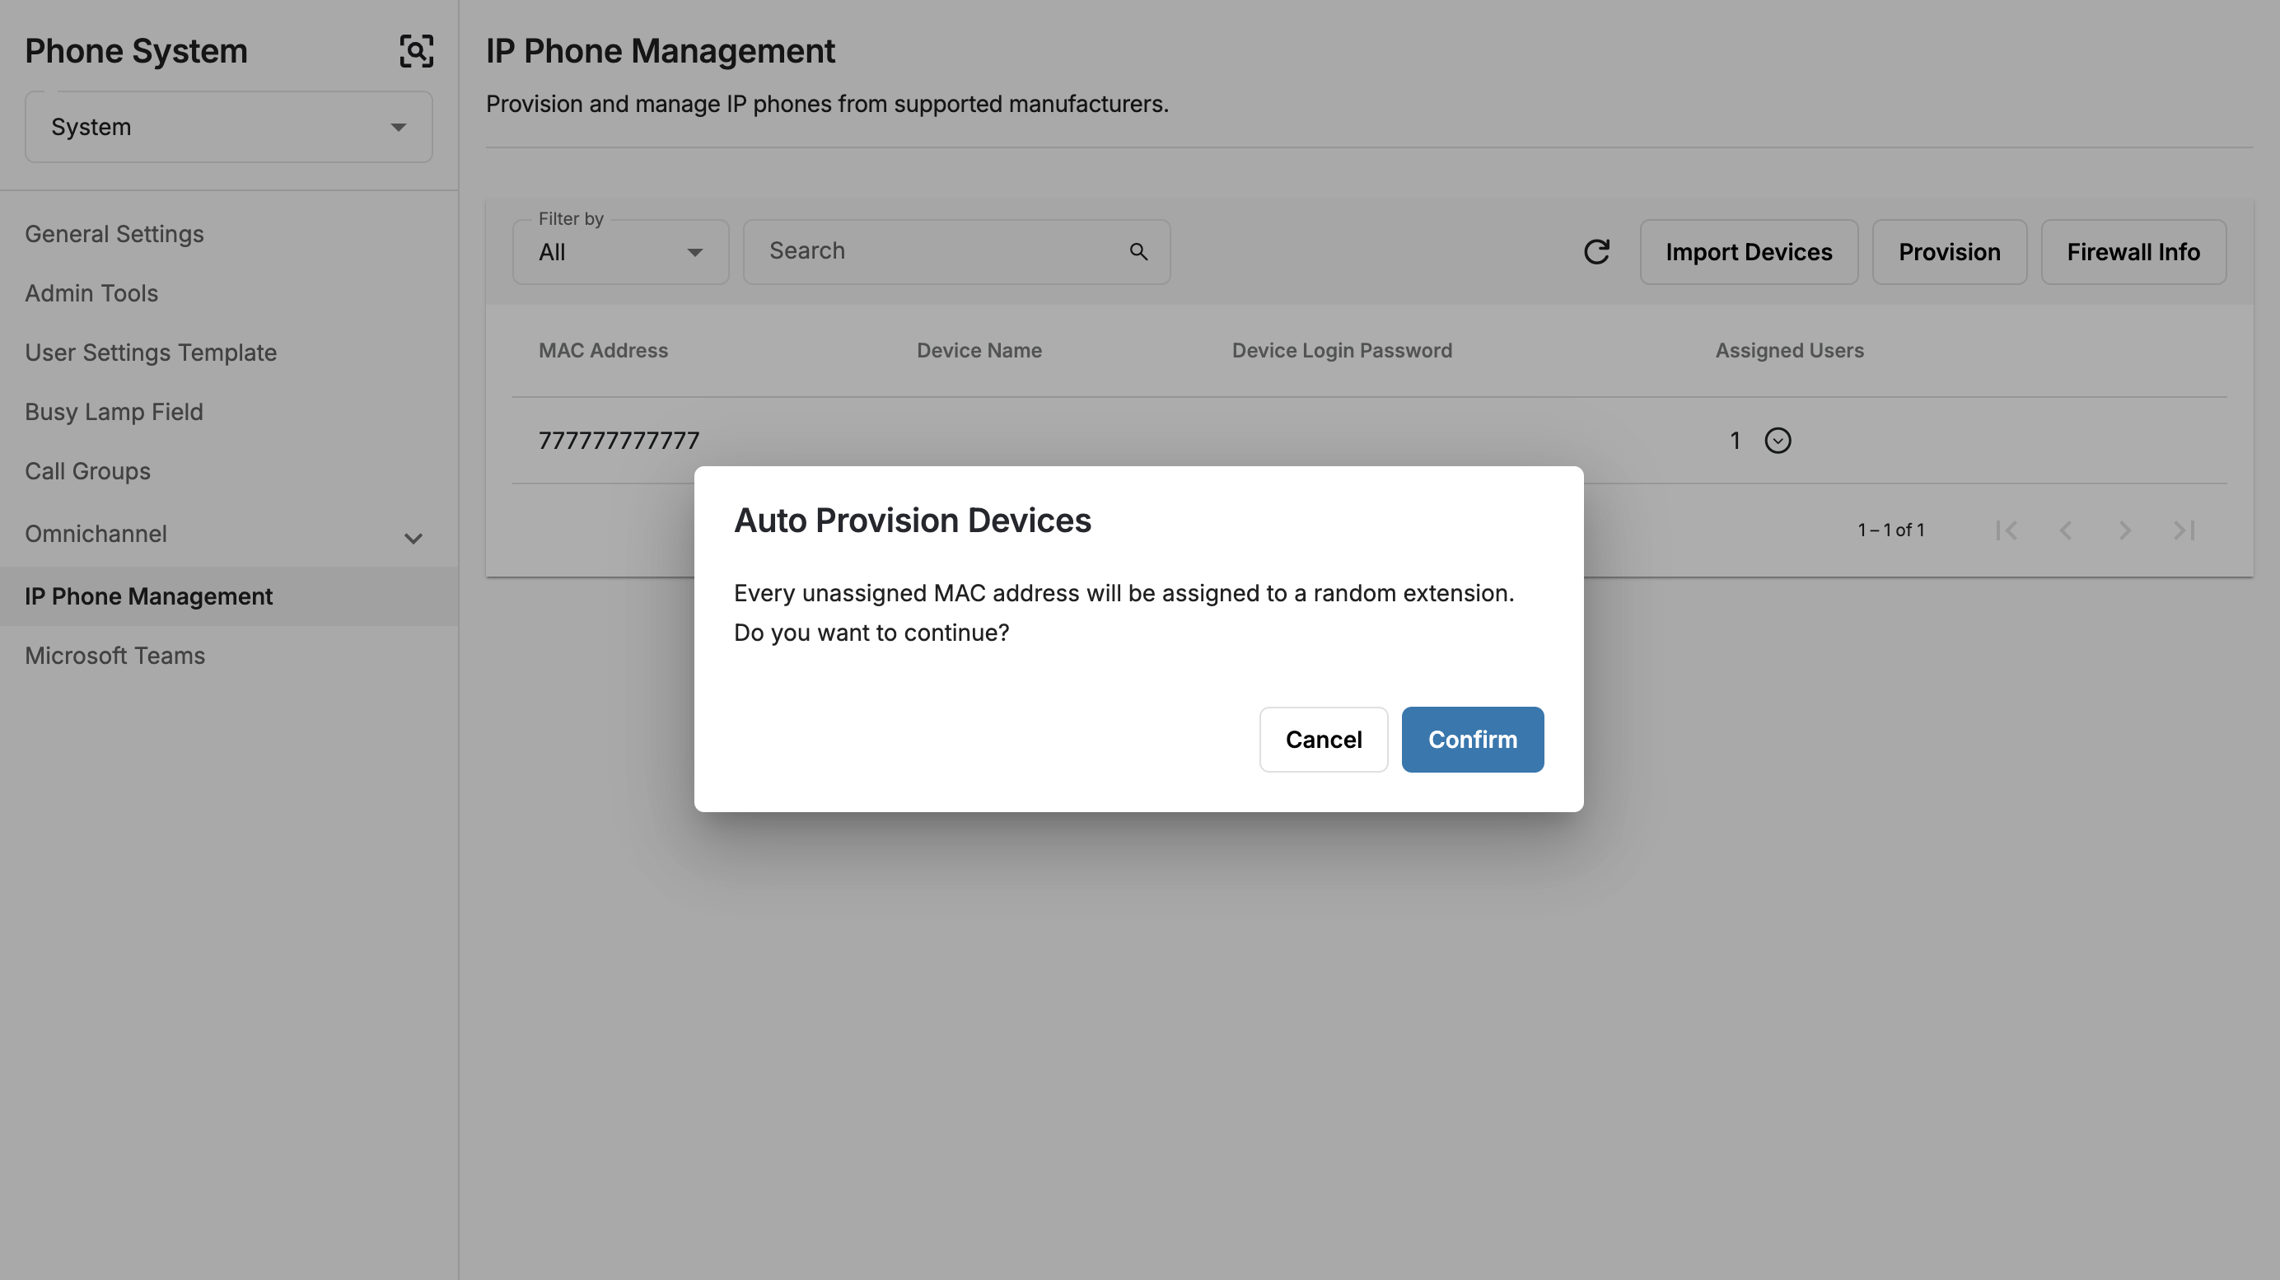Click the Provision button
The width and height of the screenshot is (2280, 1280).
coord(1949,252)
